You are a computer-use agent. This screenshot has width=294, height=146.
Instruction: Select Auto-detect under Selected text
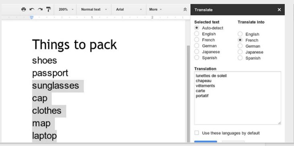click(x=197, y=28)
